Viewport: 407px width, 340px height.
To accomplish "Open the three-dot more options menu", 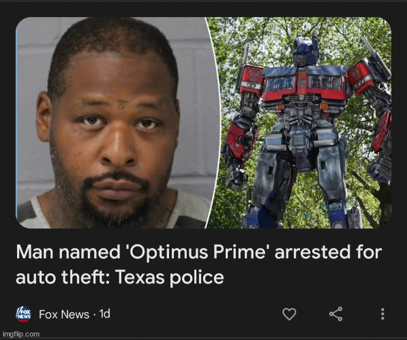I will [x=382, y=314].
